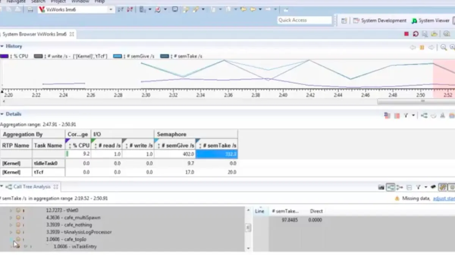
Task: Pause the History graph with the orange pause icon
Action: point(422,48)
